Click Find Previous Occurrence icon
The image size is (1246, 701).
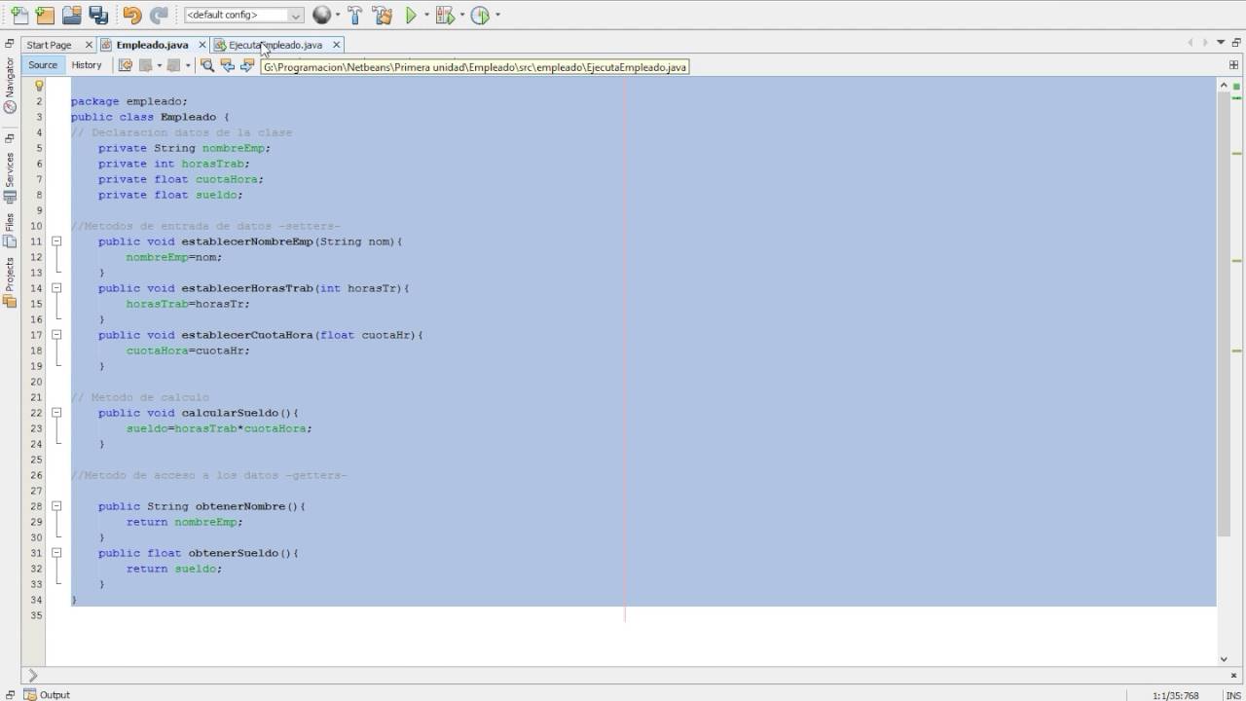tap(228, 65)
